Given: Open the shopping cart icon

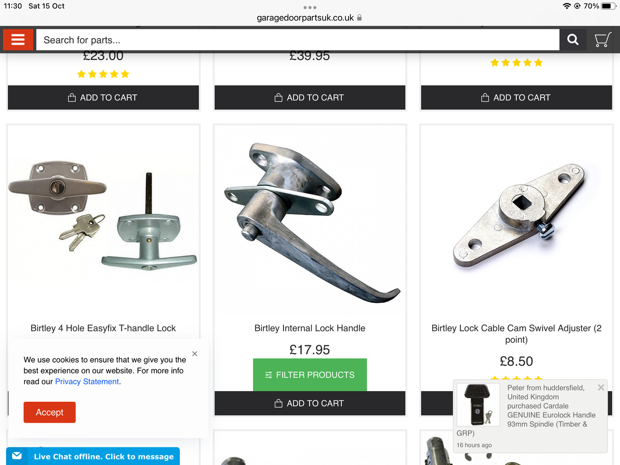Looking at the screenshot, I should (x=603, y=40).
